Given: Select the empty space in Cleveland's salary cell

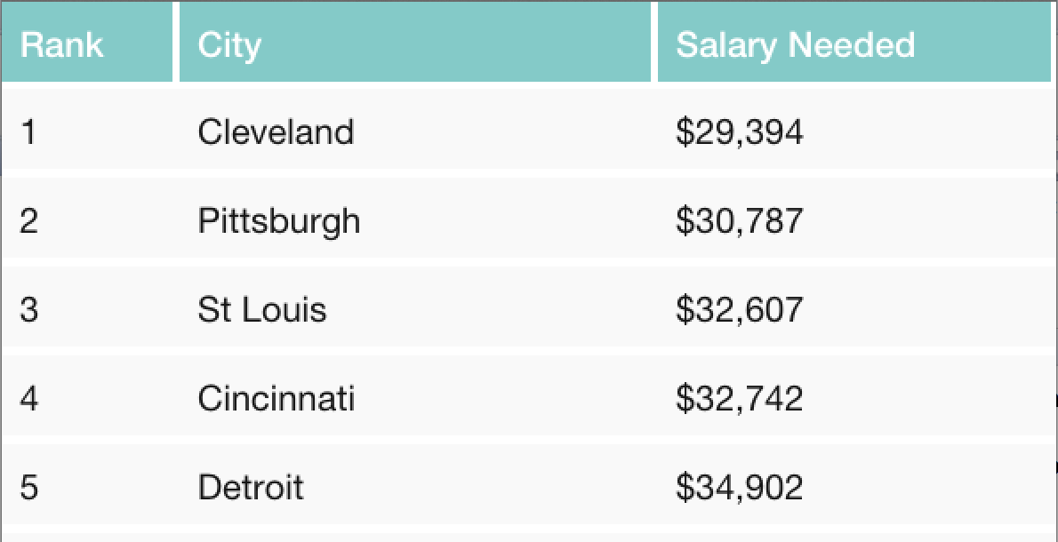Looking at the screenshot, I should (934, 132).
